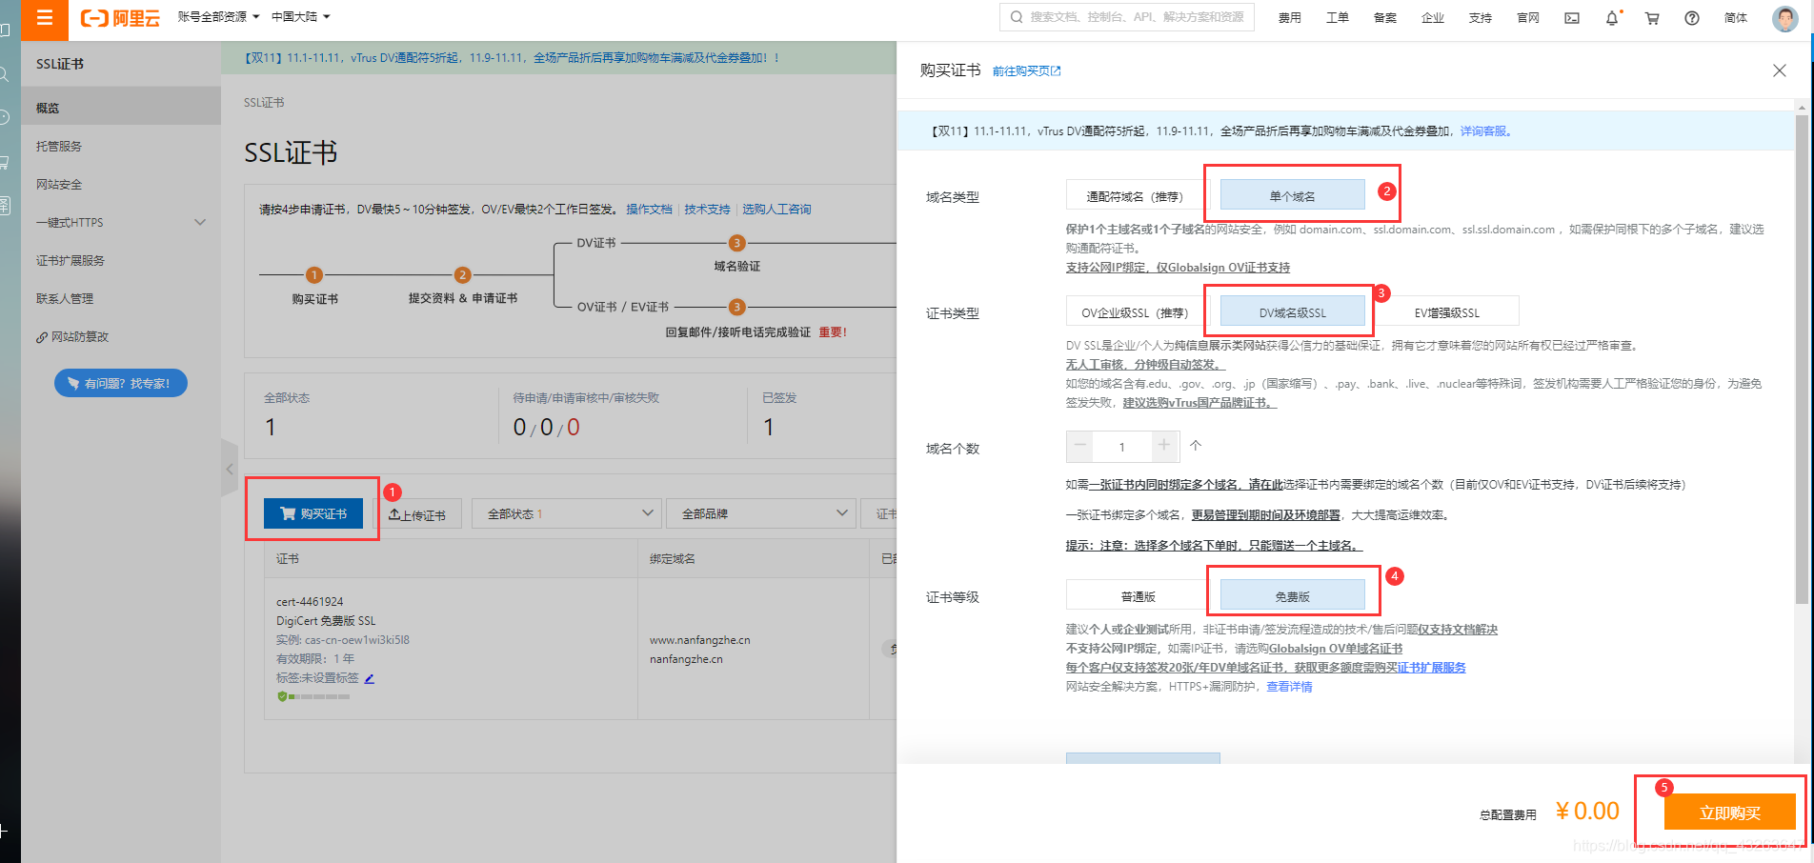Close the purchase certificate panel

1779,70
